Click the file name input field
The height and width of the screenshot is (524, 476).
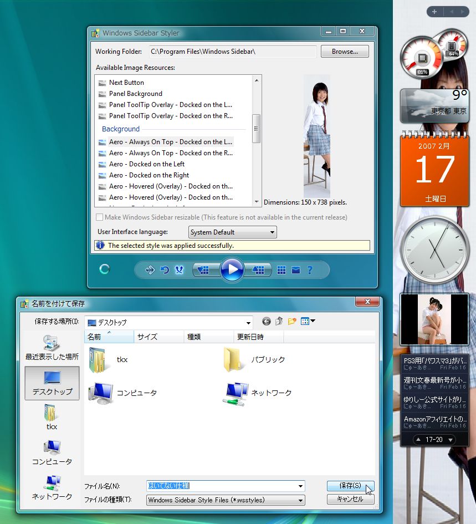(x=222, y=486)
